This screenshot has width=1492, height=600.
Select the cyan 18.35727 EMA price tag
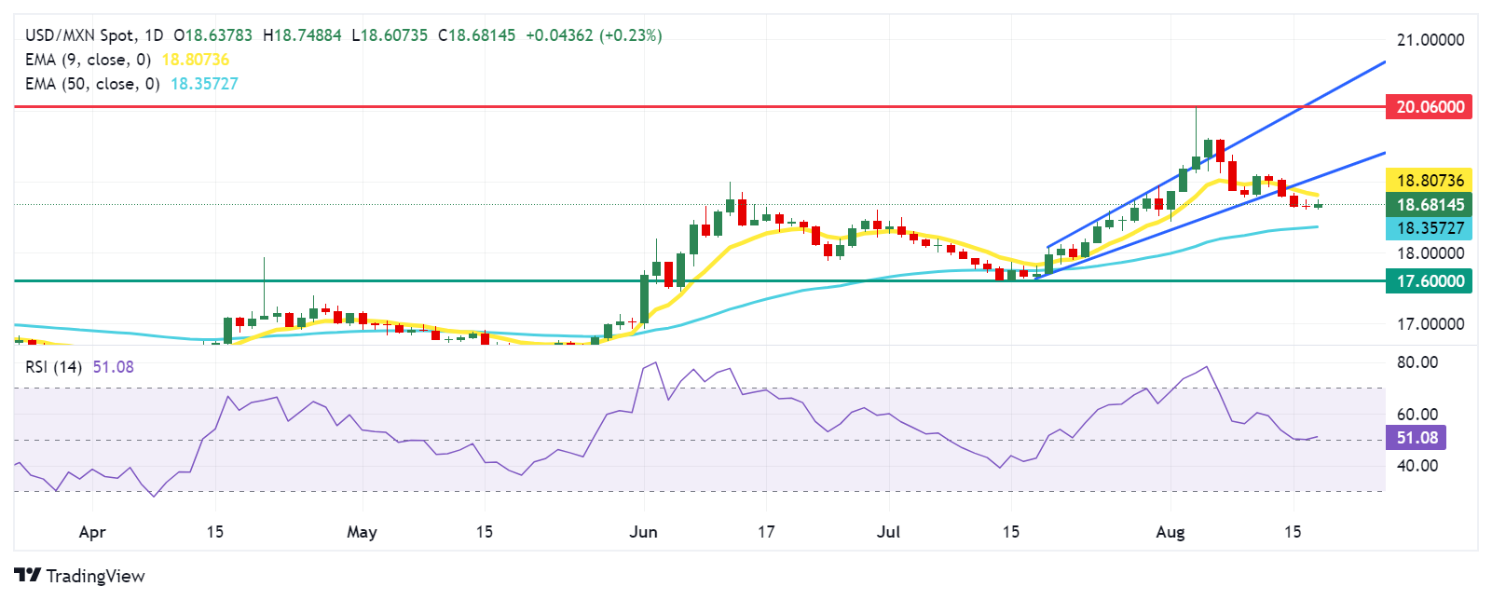pos(1430,228)
